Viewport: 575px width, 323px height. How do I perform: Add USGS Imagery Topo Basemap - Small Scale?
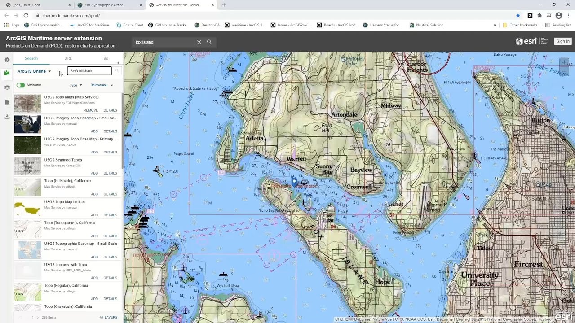pos(94,131)
